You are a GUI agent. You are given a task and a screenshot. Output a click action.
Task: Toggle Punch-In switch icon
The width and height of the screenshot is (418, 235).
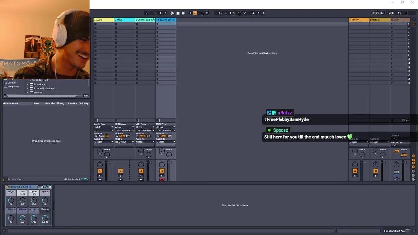coord(234,13)
